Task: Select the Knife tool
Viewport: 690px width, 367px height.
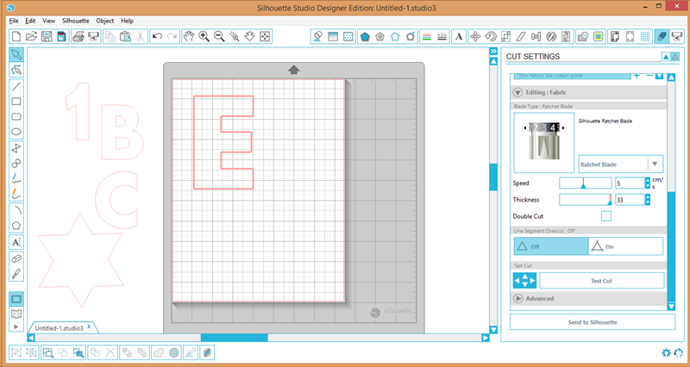Action: pyautogui.click(x=16, y=274)
